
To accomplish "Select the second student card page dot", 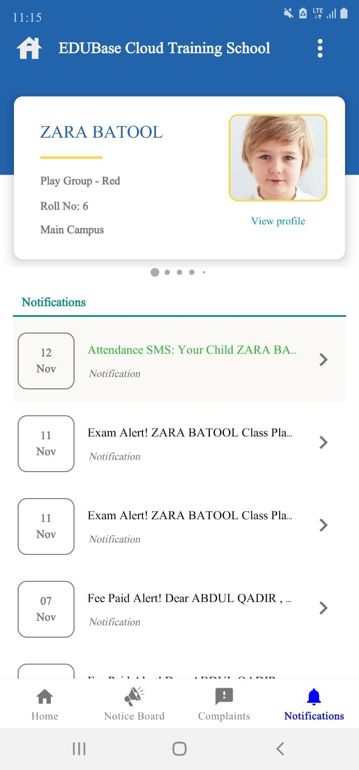I will point(167,272).
